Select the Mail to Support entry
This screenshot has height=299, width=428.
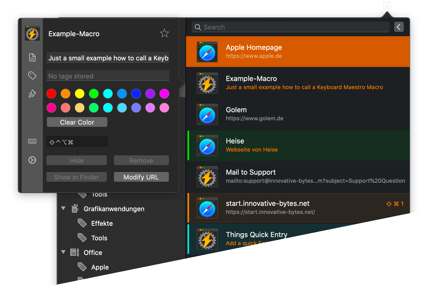[x=298, y=176]
